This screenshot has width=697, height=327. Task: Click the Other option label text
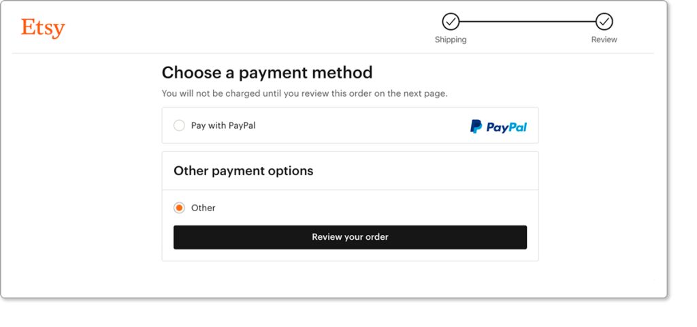[203, 208]
